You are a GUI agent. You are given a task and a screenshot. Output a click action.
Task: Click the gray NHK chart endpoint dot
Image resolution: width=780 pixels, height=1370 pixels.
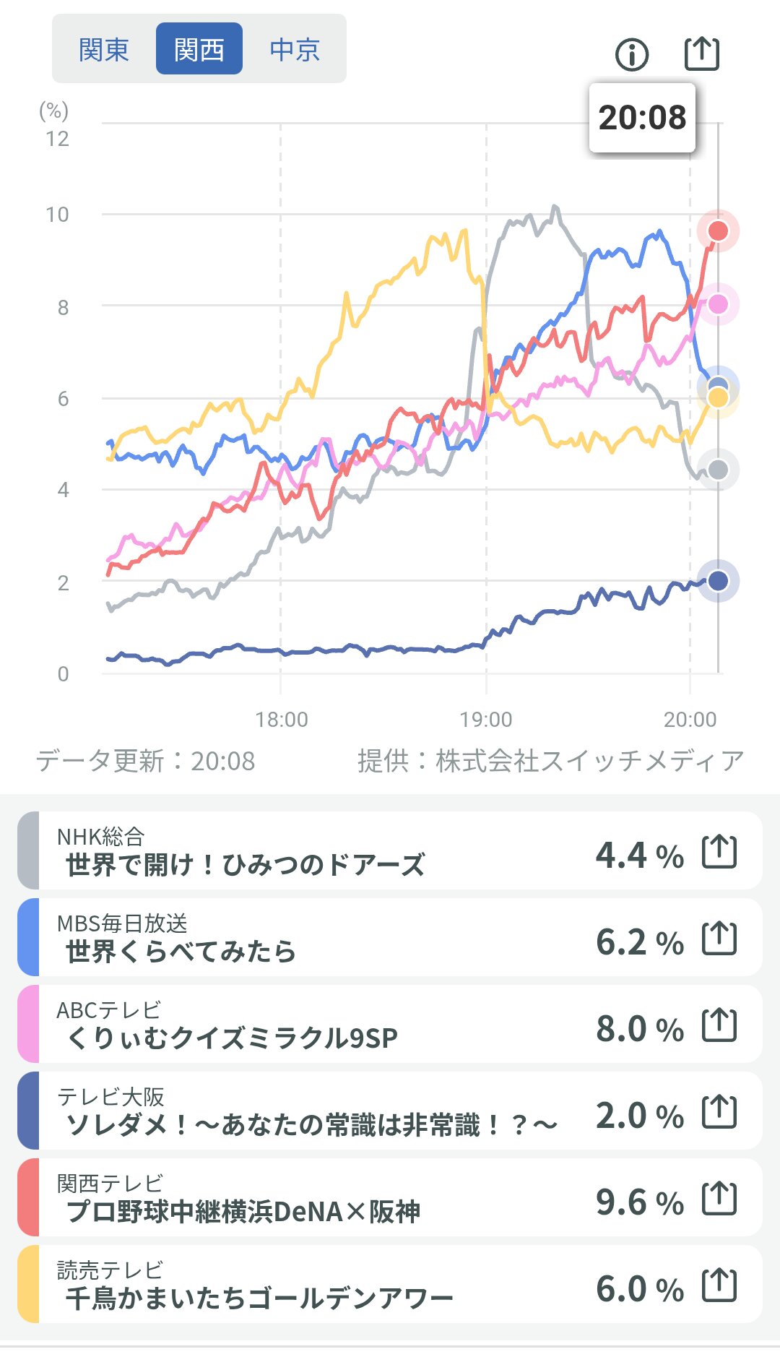pos(718,470)
